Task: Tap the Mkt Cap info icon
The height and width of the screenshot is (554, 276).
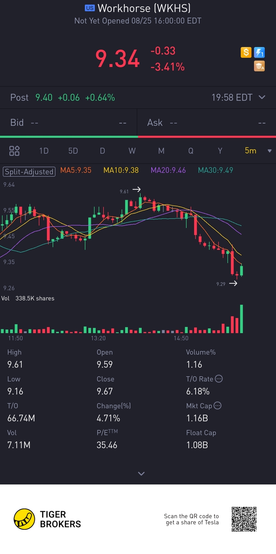Action: point(217,405)
